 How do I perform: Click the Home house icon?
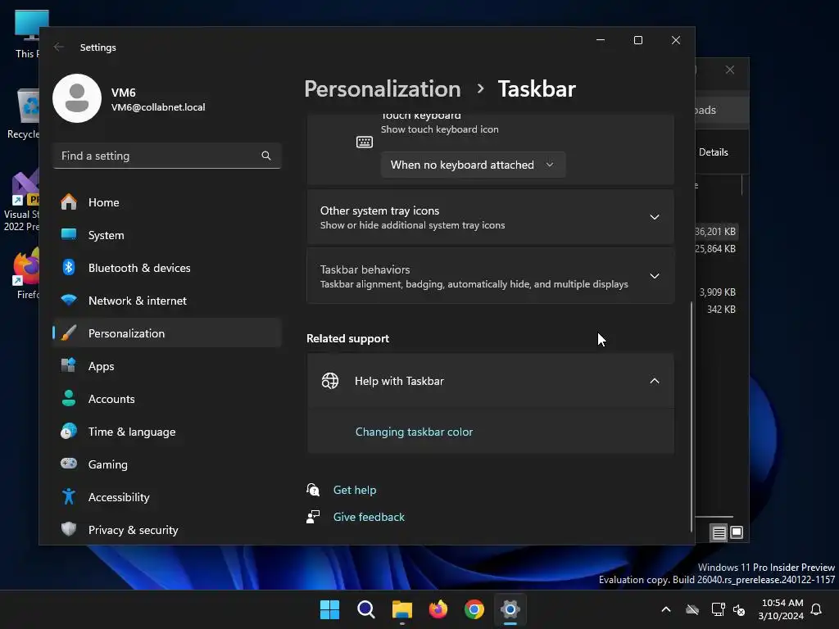click(69, 202)
